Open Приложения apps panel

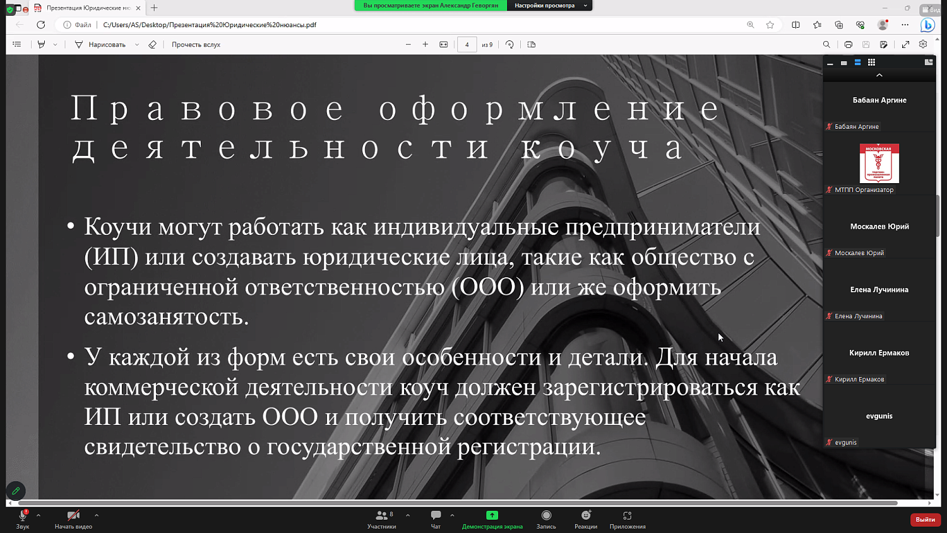tap(628, 519)
